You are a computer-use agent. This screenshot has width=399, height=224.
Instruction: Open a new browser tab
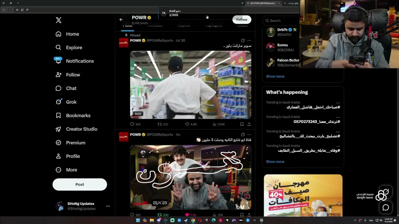pyautogui.click(x=242, y=3)
